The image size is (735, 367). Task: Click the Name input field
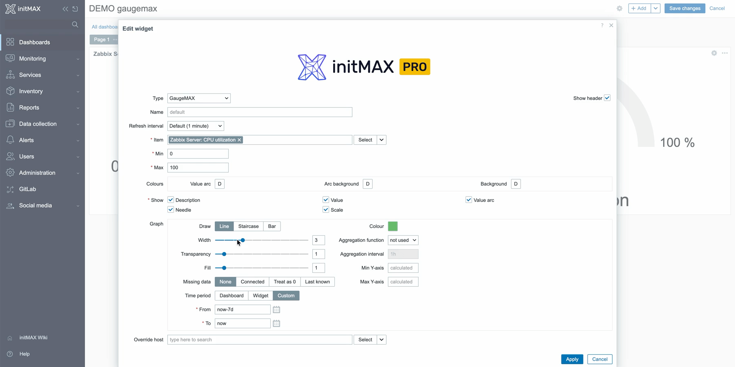(260, 112)
